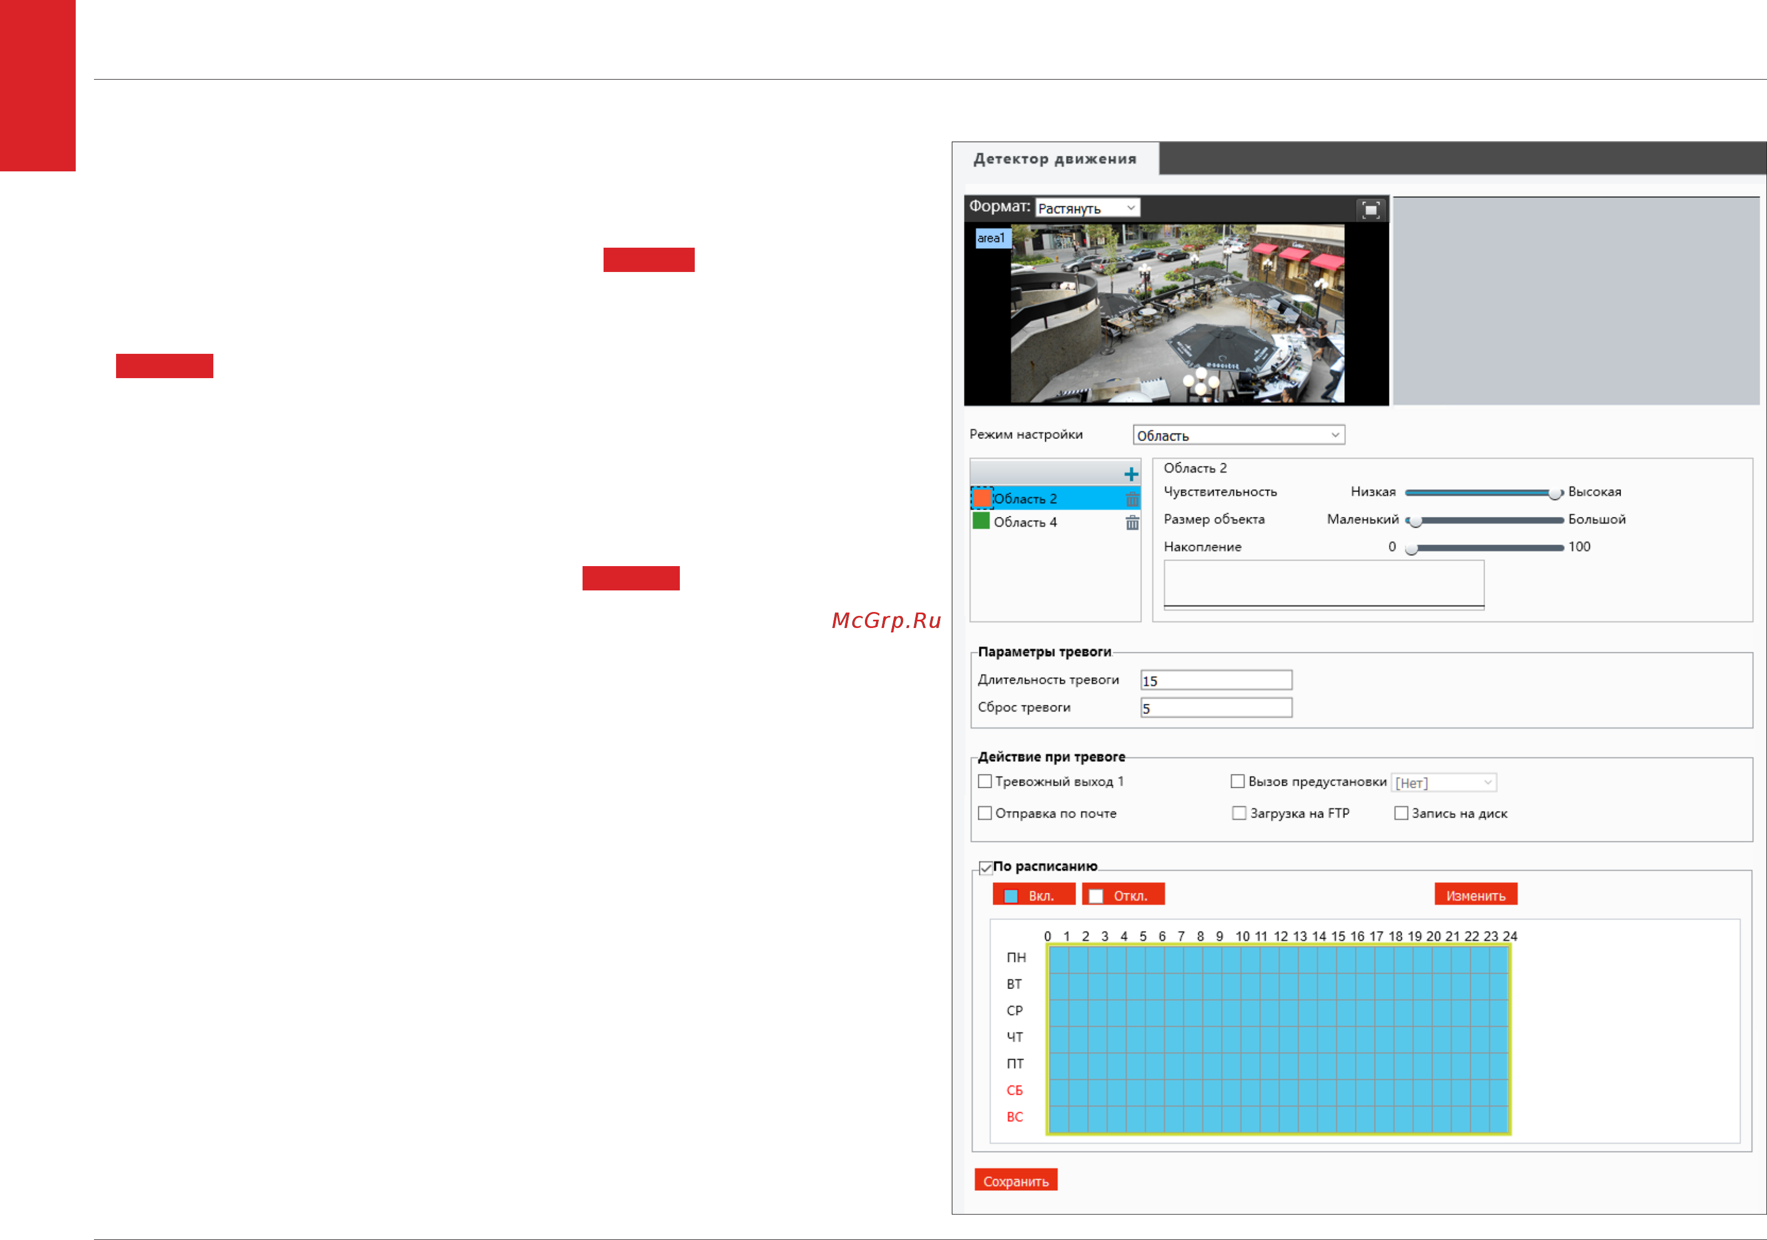This screenshot has height=1240, width=1767.
Task: Click the Сброс тревоги input field
Action: (x=1216, y=708)
